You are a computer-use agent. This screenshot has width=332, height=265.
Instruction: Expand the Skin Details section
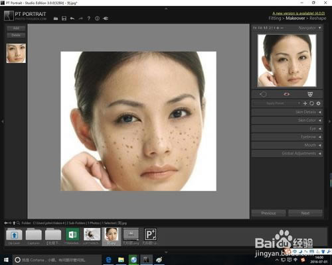click(x=287, y=112)
